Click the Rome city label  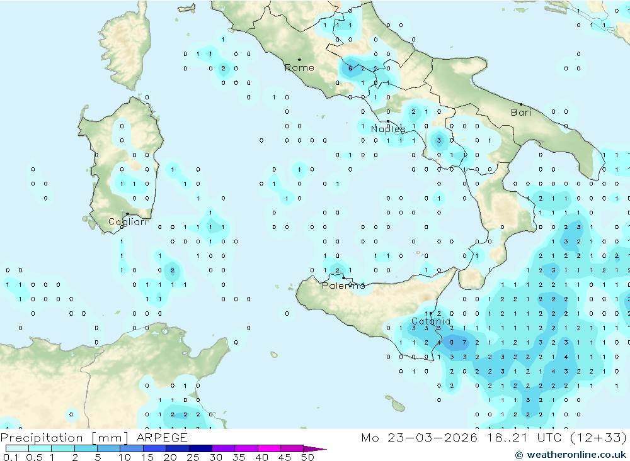pyautogui.click(x=299, y=68)
